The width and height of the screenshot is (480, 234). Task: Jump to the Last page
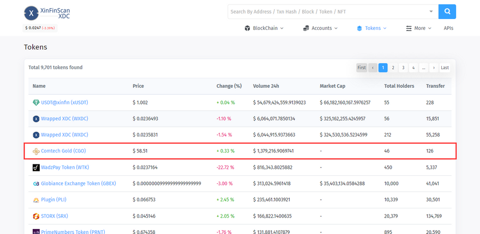(445, 68)
